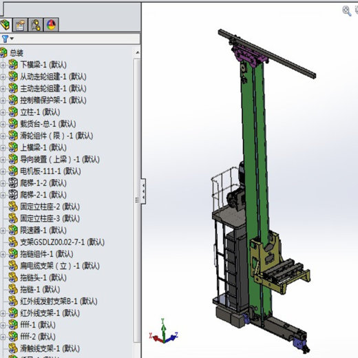
Task: Click the 上横梁-1 assembly icon
Action: [13, 147]
